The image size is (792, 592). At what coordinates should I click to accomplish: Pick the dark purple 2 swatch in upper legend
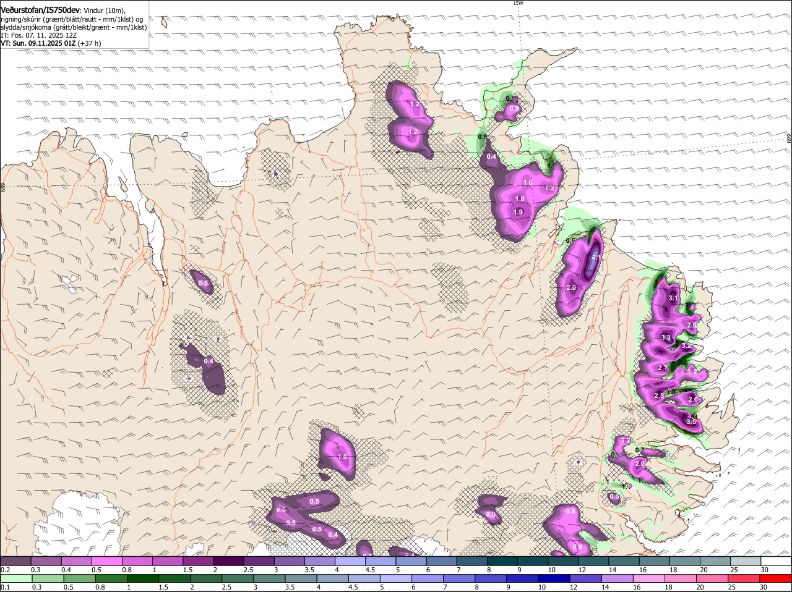coord(228,561)
